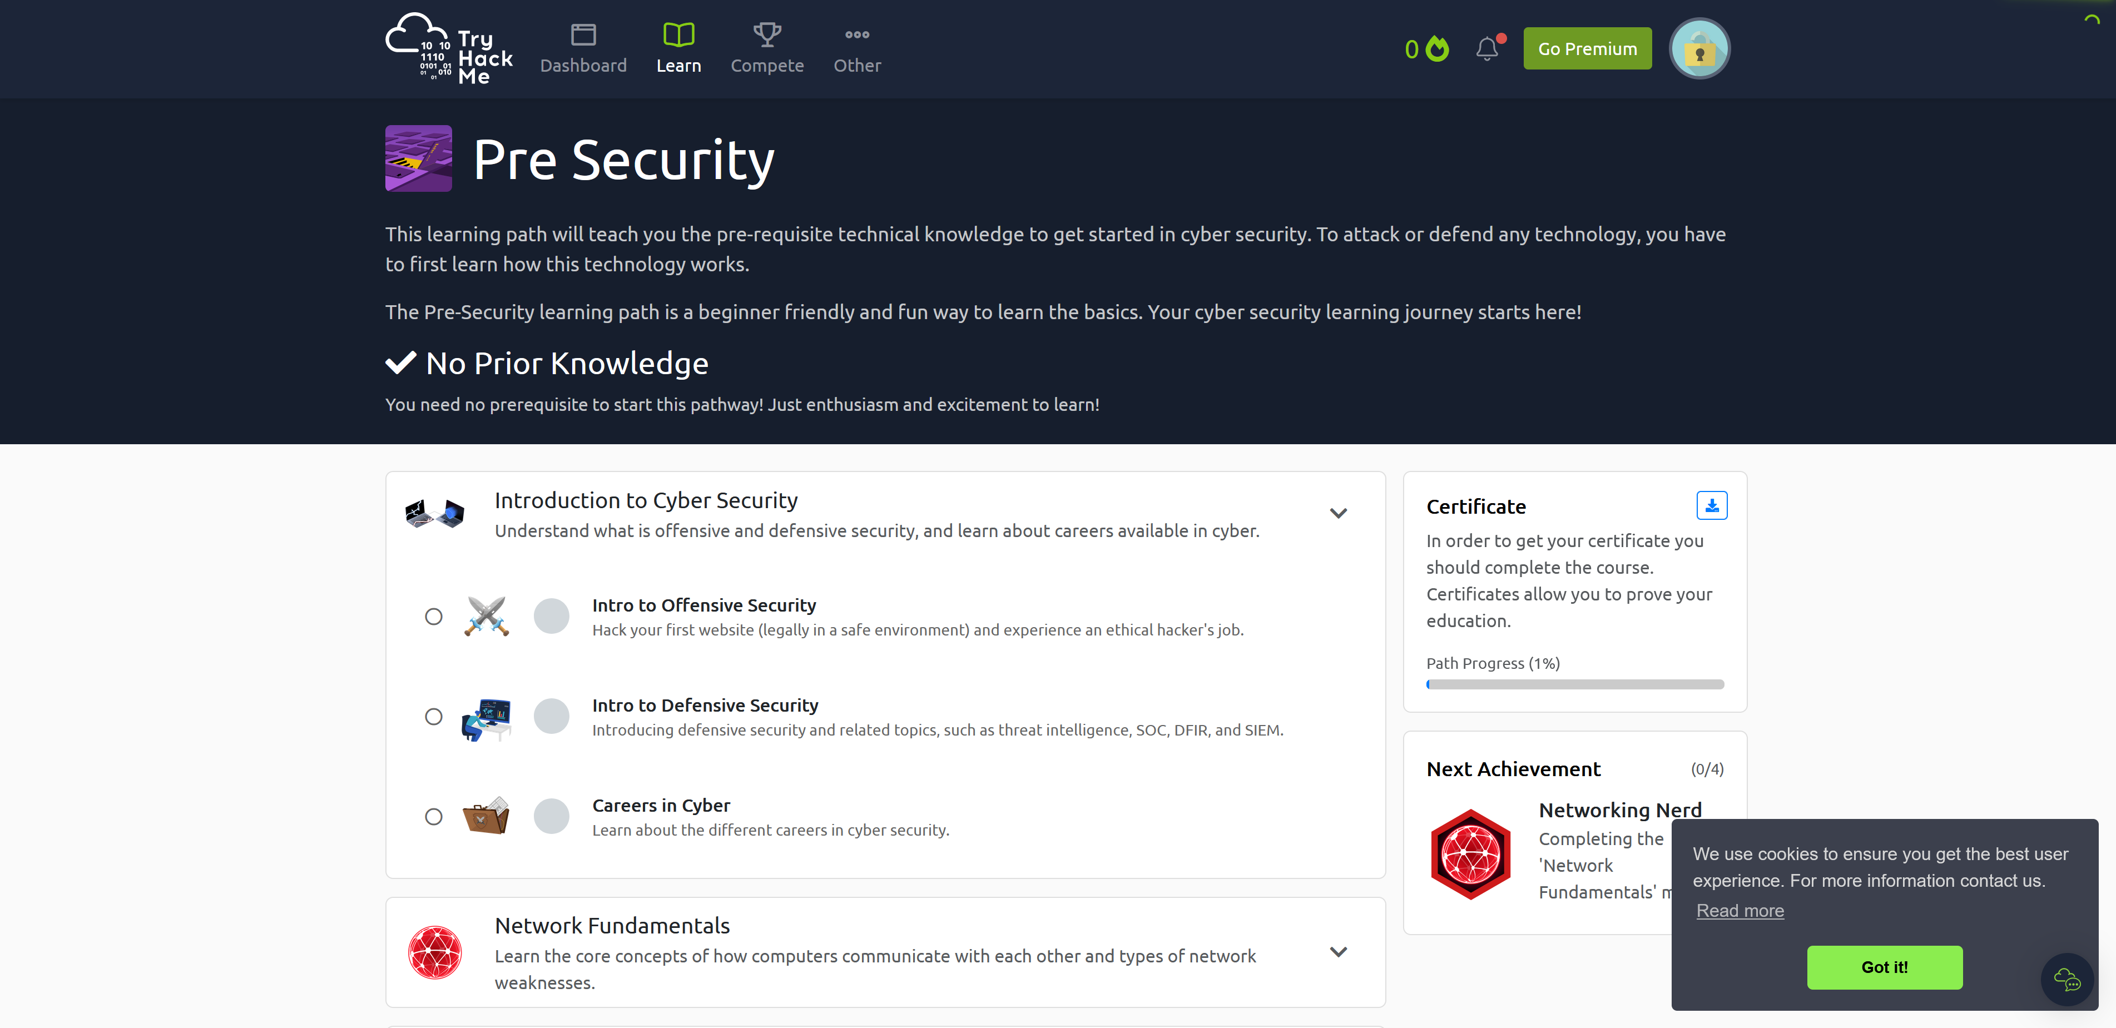Mark Intro to Defensive Security as complete
The image size is (2116, 1028).
pos(434,716)
